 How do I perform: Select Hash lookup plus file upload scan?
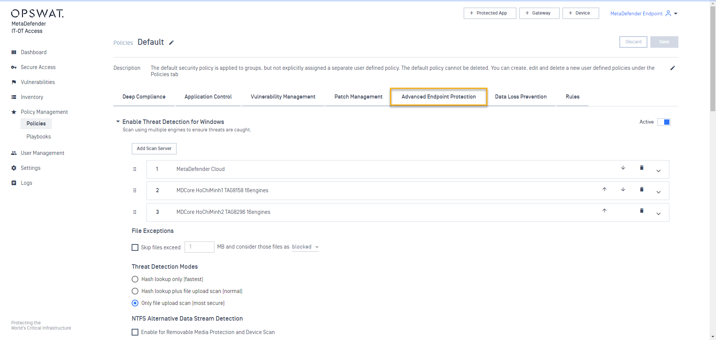135,291
